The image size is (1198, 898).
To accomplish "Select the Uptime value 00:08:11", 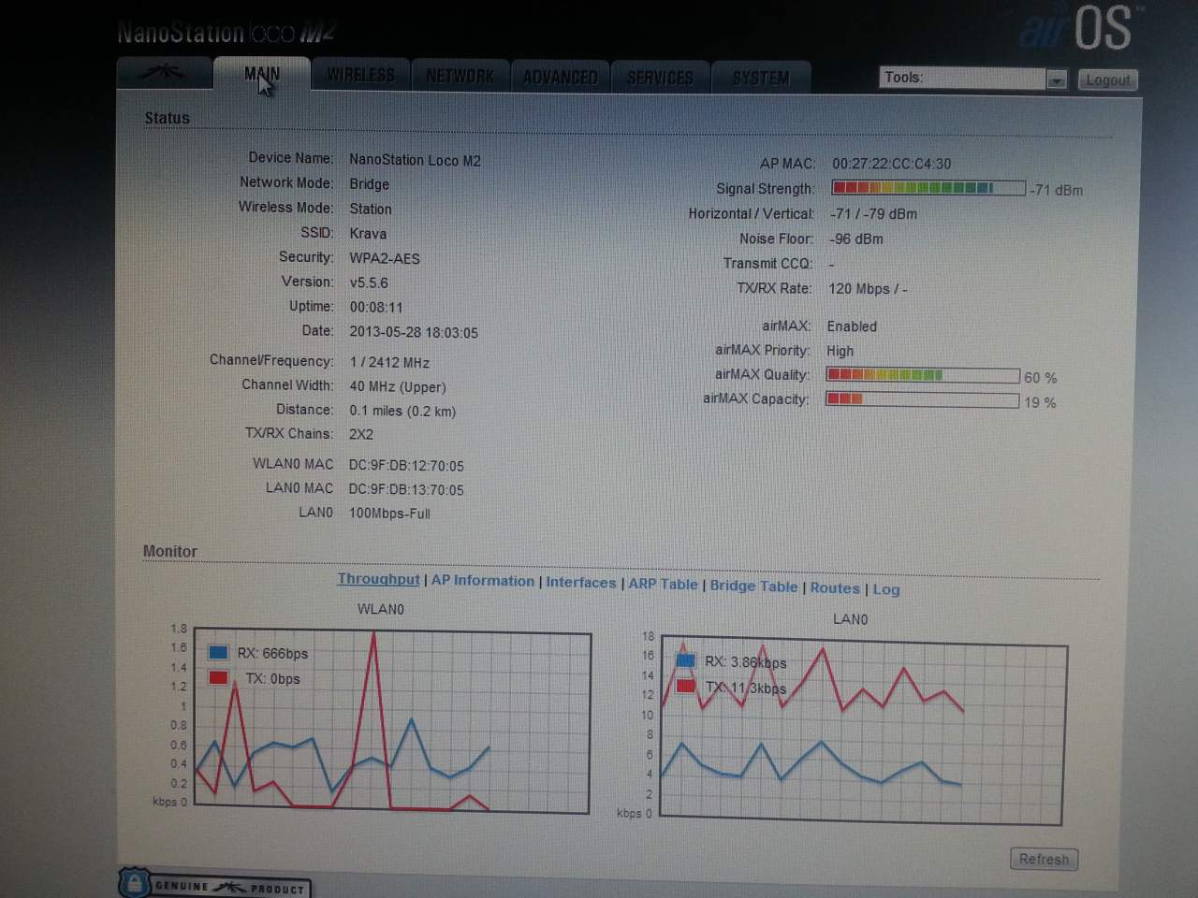I will pos(376,307).
